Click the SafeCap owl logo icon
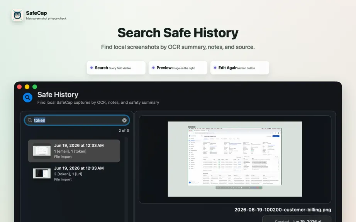 tap(17, 15)
